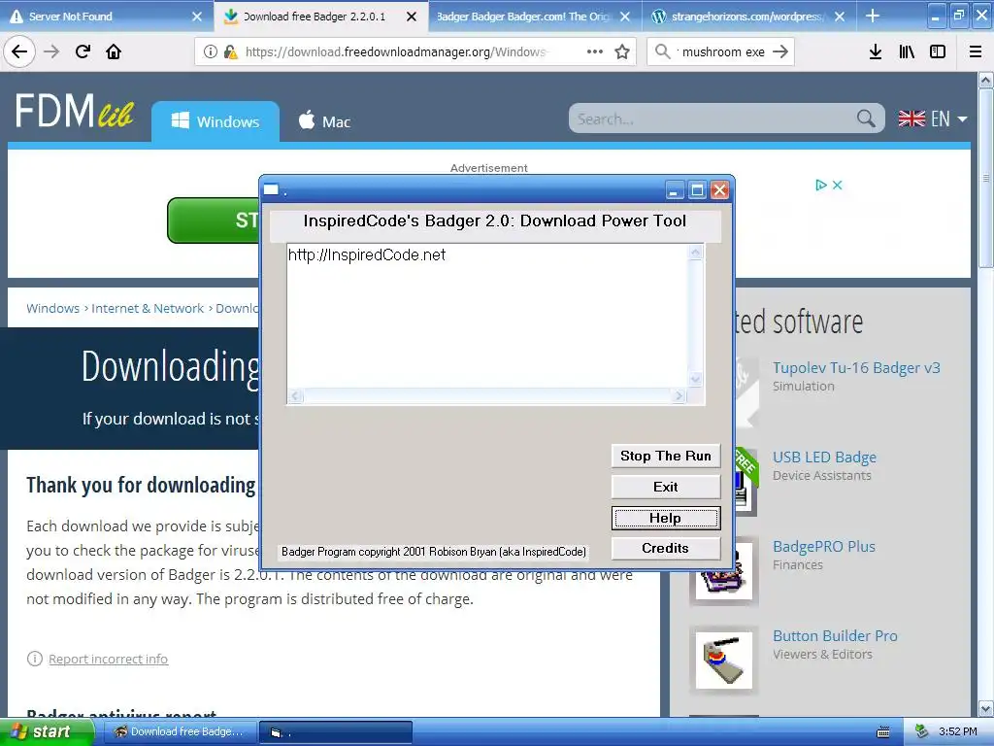Image resolution: width=994 pixels, height=746 pixels.
Task: Click Stop The Run button
Action: [x=666, y=457]
